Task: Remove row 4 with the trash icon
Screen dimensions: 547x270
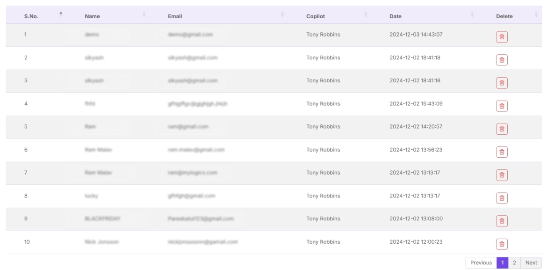Action: coord(502,106)
